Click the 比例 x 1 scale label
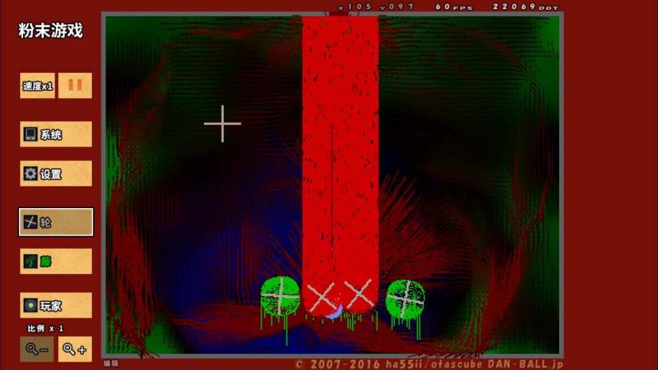658x370 pixels. [x=45, y=329]
